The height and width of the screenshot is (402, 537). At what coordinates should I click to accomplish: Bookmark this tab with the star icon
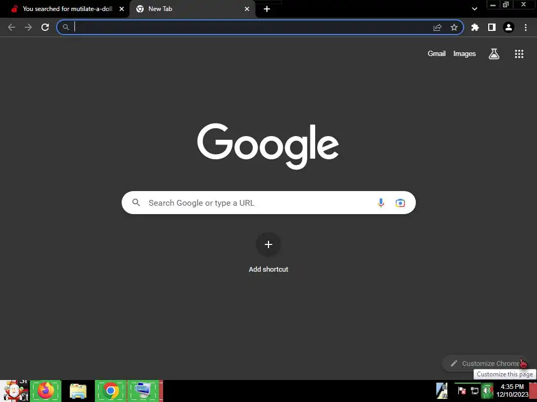coord(454,27)
